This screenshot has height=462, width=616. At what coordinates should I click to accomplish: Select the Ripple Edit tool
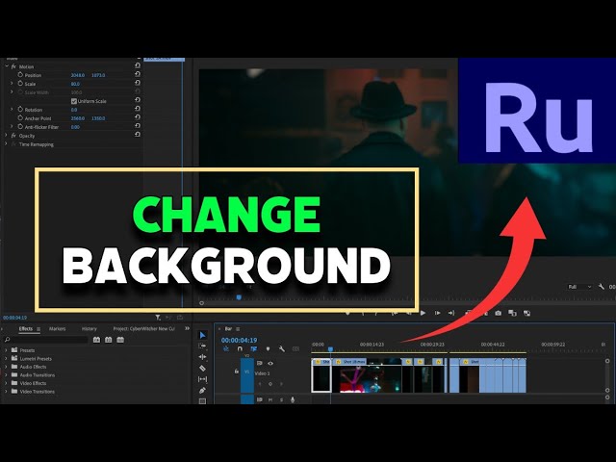tap(202, 357)
